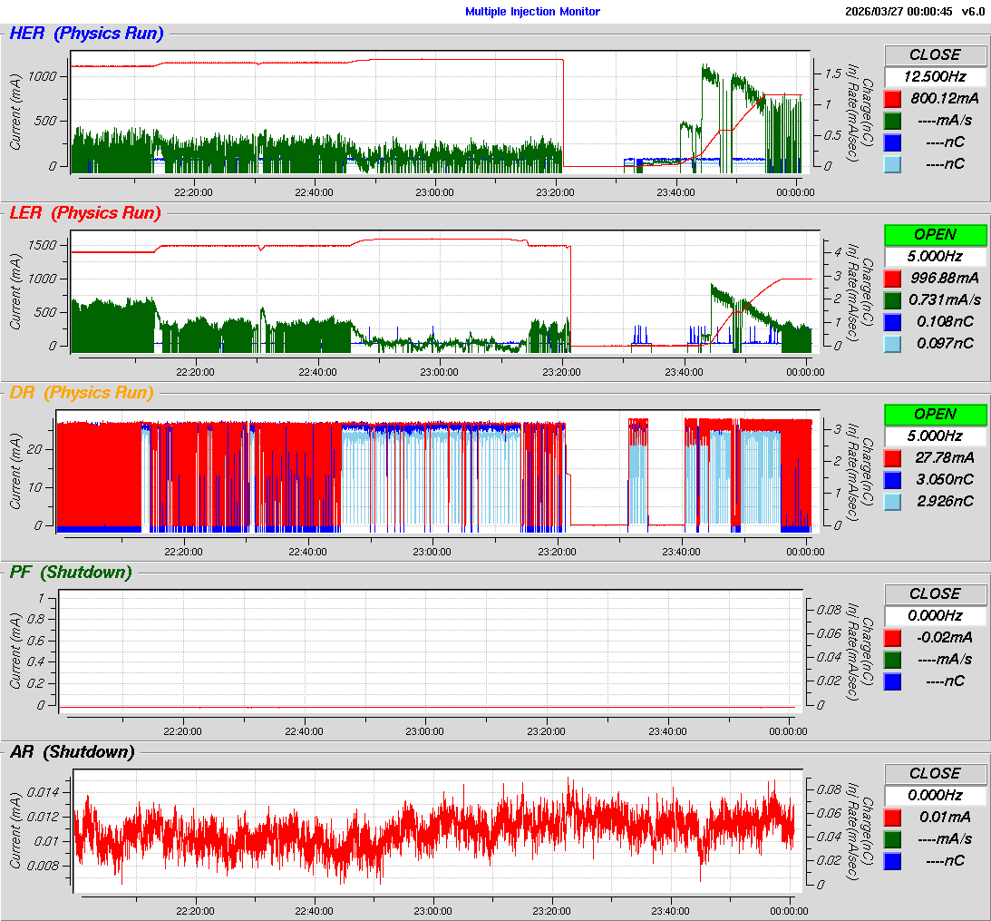
Task: Click the blue swatch beside LER 0.108nC
Action: pos(892,321)
